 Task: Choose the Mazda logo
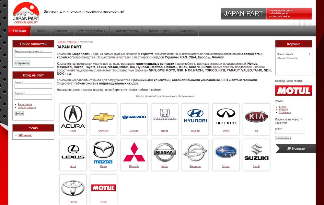(x=103, y=152)
